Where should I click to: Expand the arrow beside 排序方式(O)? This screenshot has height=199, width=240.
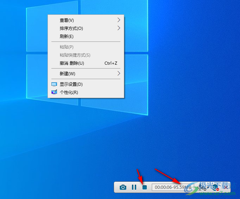point(119,28)
